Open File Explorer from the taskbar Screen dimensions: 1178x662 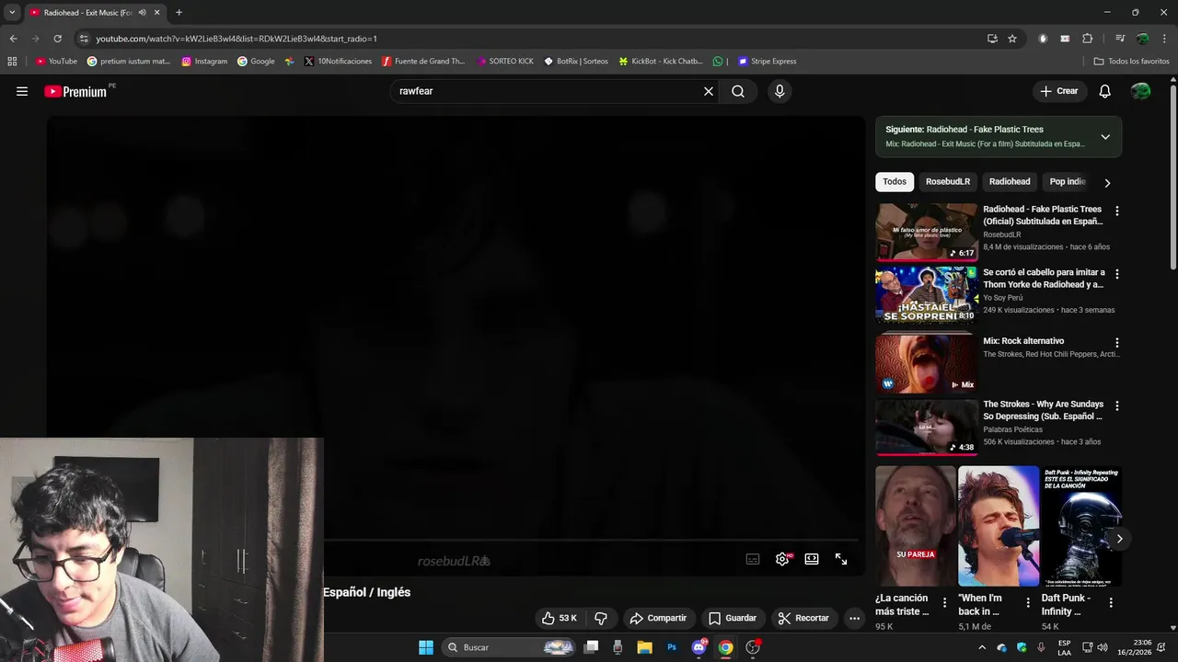pyautogui.click(x=644, y=647)
